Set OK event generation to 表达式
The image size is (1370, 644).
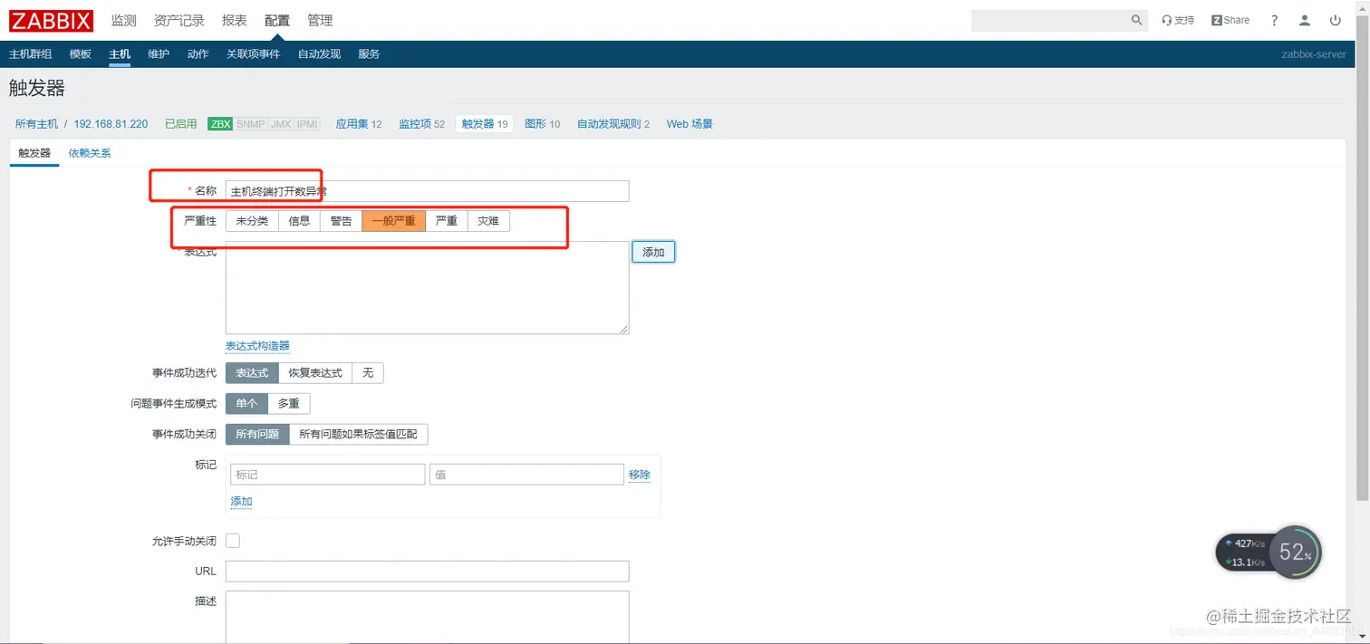click(x=252, y=373)
